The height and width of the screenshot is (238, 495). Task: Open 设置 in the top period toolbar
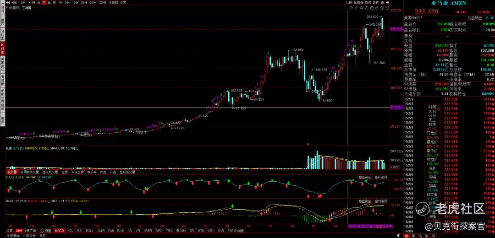(123, 2)
